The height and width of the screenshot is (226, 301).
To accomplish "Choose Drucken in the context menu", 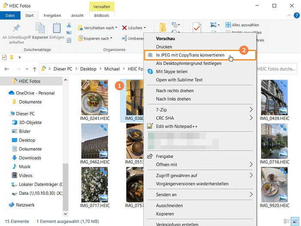I will point(200,47).
